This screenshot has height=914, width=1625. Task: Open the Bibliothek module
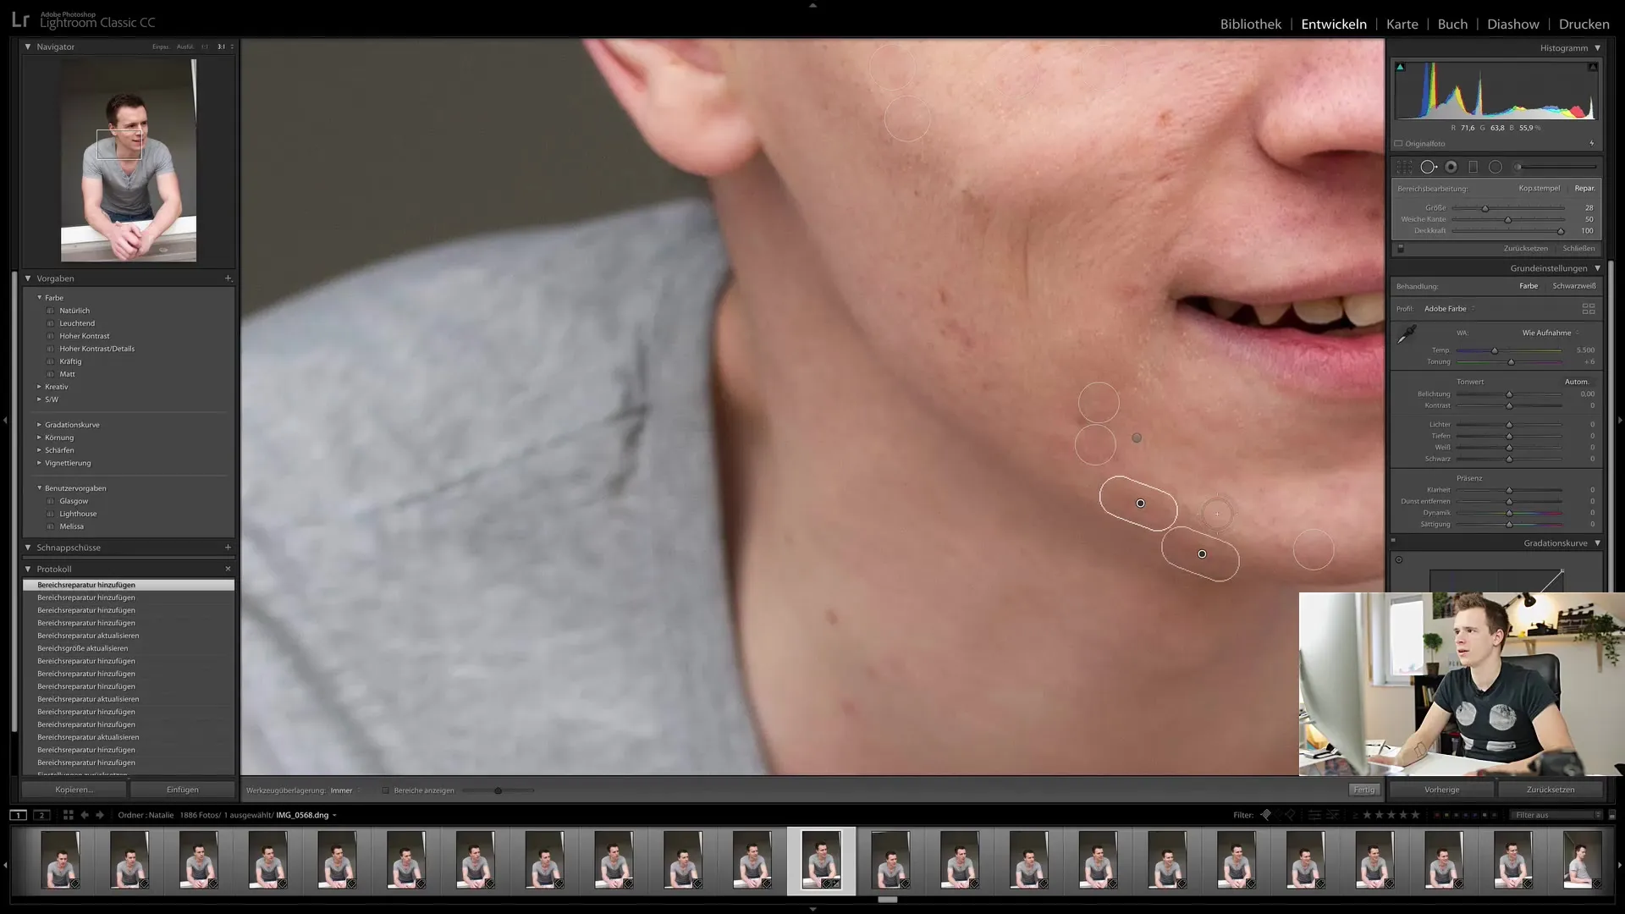[1250, 24]
